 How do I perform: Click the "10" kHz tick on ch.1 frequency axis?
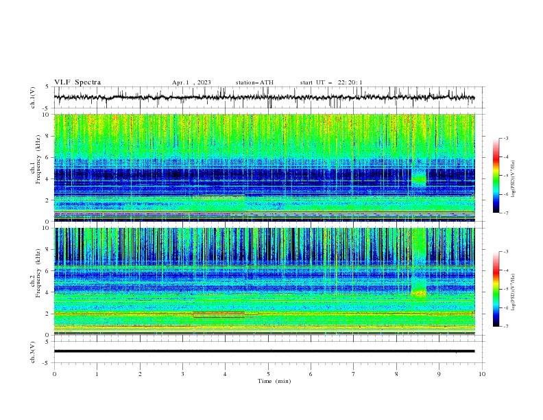point(47,115)
